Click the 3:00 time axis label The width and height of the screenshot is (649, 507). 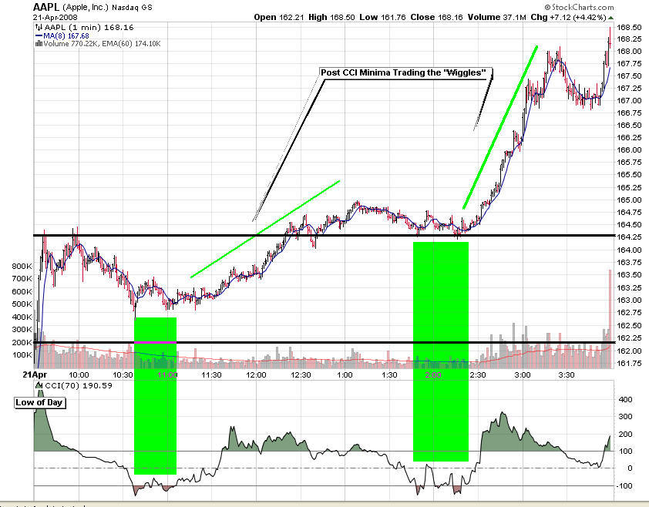523,375
